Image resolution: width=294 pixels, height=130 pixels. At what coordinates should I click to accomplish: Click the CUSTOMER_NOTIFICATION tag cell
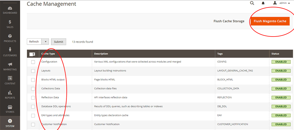(x=233, y=124)
